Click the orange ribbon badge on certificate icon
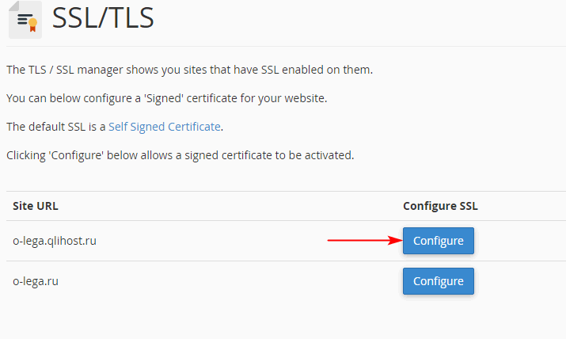566x339 pixels. [32, 25]
